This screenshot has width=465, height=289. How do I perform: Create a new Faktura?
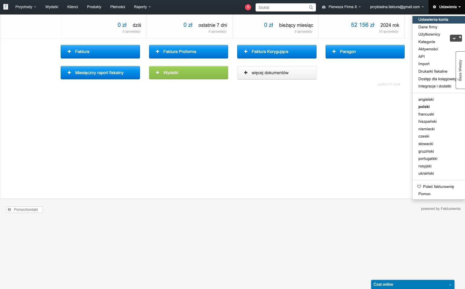[x=100, y=52]
